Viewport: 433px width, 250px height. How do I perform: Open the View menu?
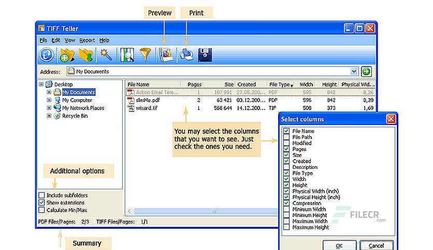[70, 40]
